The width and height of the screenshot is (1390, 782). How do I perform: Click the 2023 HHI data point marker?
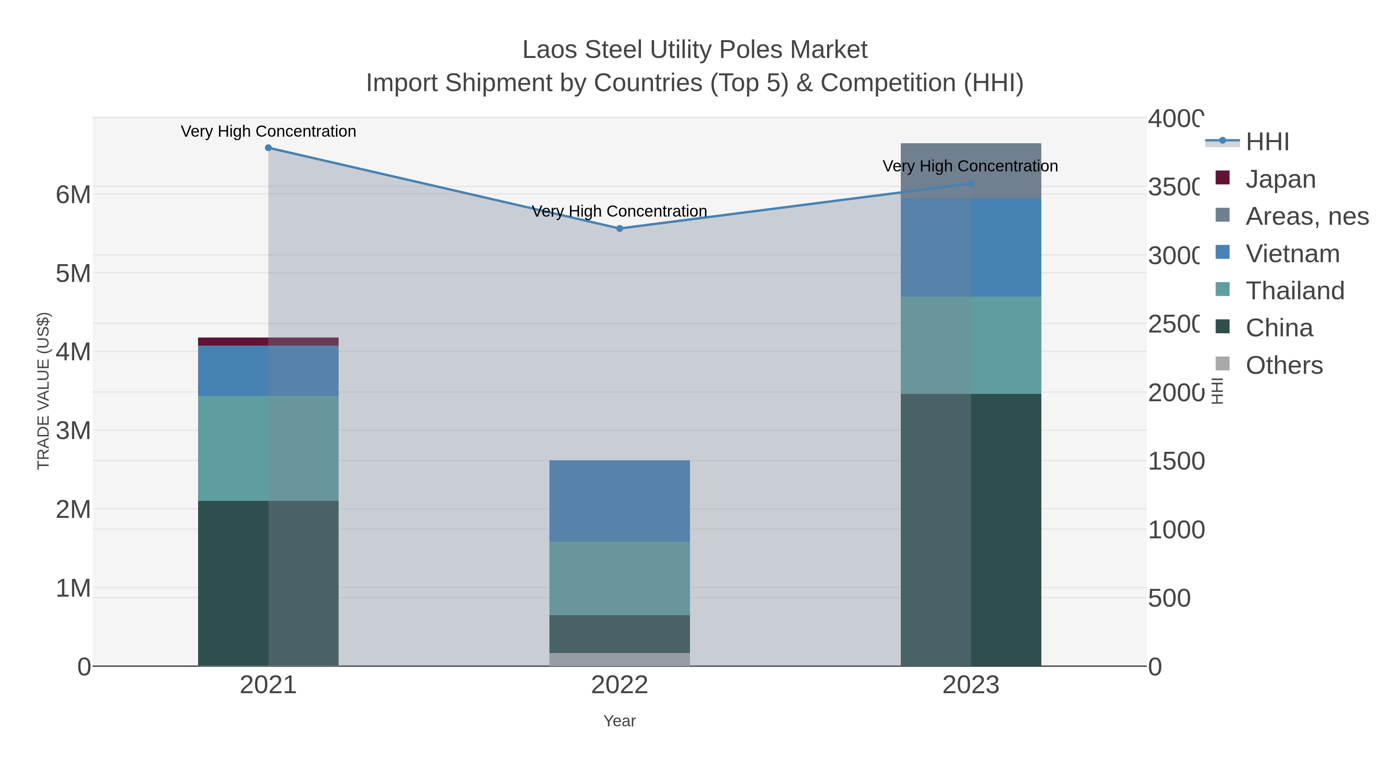[x=971, y=183]
